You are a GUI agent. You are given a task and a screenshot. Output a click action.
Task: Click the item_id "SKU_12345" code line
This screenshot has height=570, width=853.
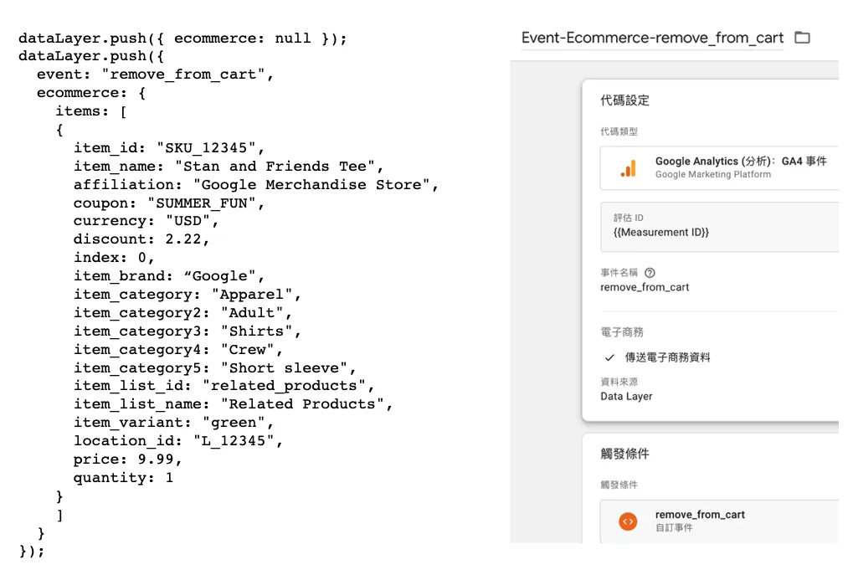point(169,148)
